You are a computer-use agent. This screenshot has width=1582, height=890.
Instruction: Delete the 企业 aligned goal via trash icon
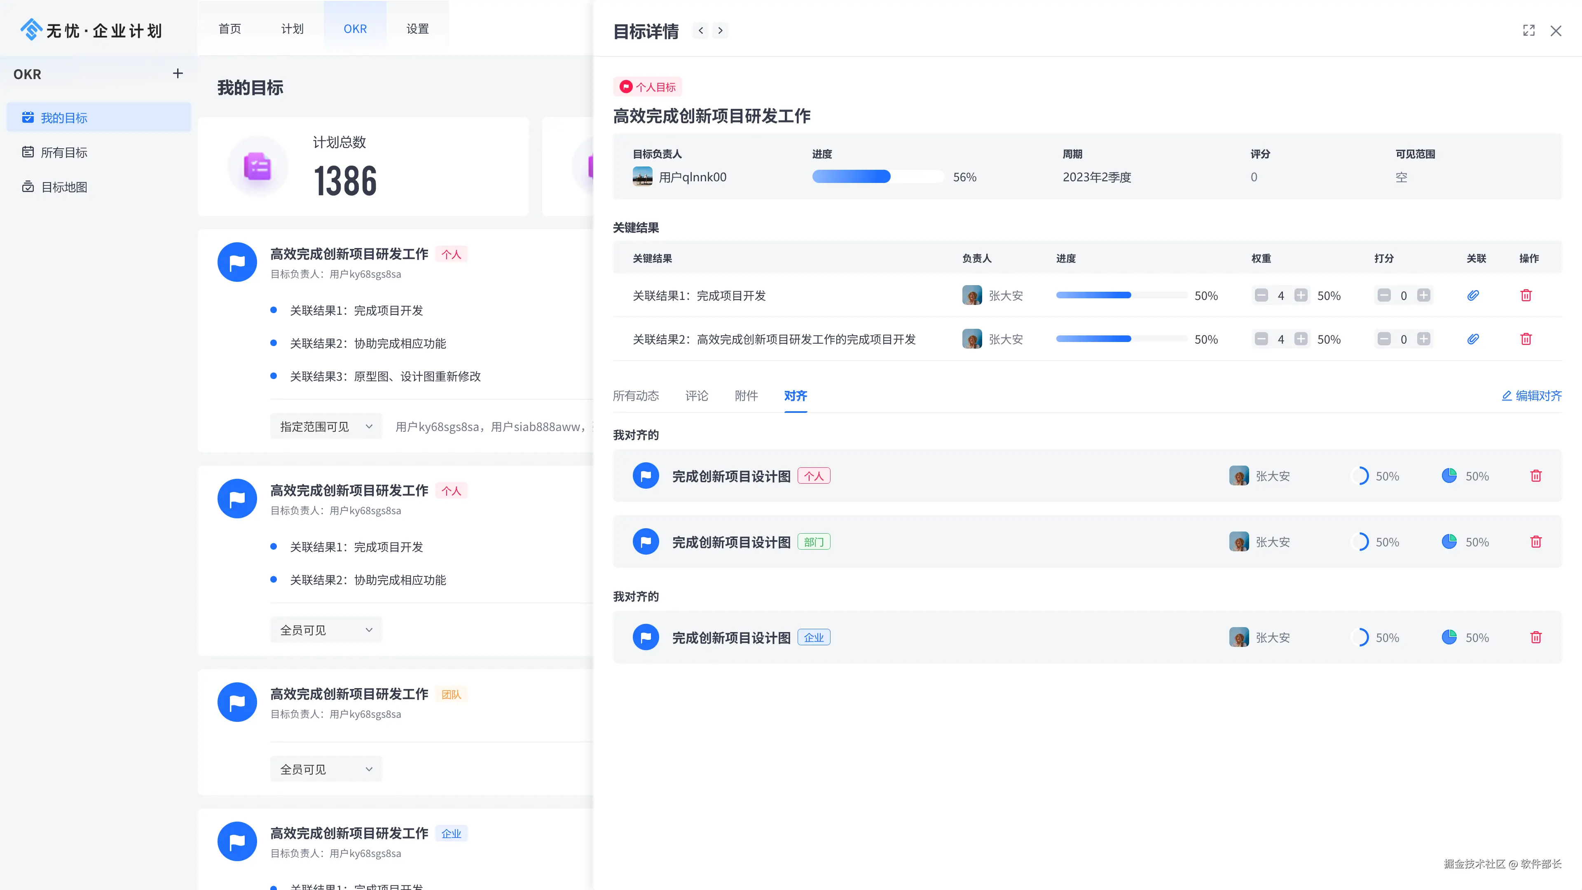click(1535, 637)
